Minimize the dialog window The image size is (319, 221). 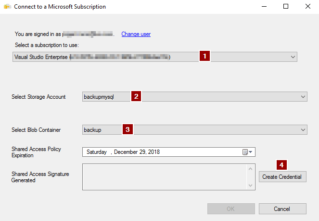pyautogui.click(x=264, y=7)
